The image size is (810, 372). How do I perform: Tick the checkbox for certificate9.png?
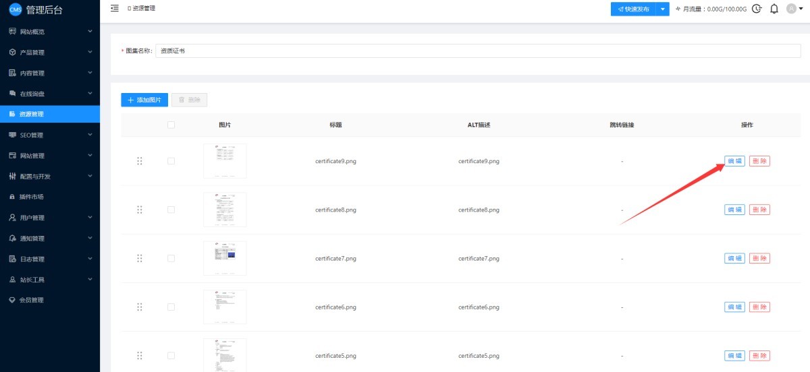click(171, 161)
